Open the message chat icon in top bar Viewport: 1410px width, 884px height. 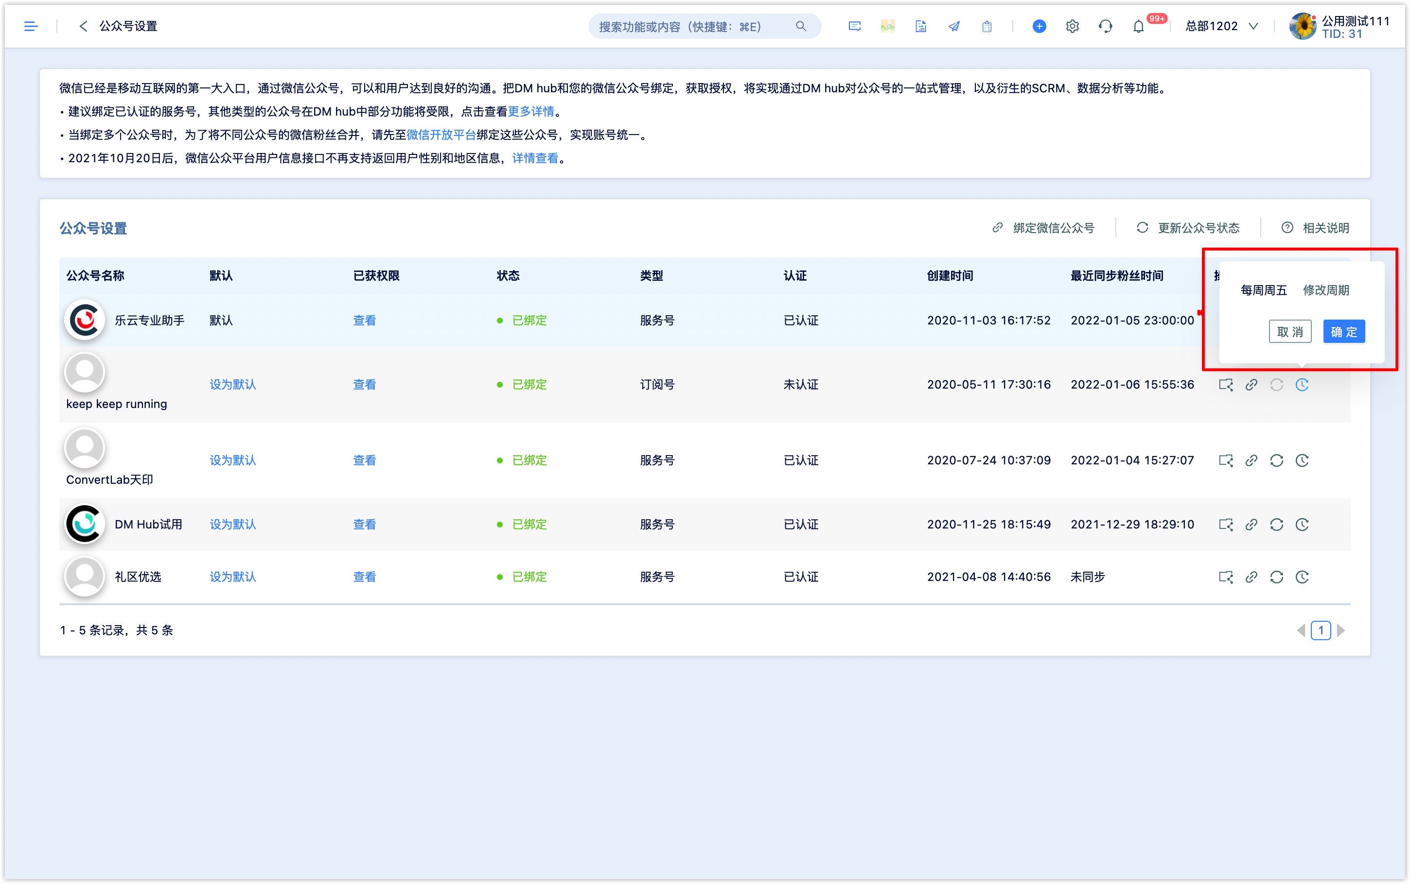tap(854, 26)
